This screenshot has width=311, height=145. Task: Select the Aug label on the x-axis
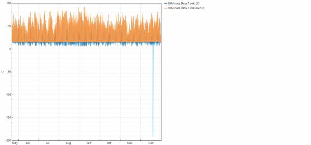(68, 143)
